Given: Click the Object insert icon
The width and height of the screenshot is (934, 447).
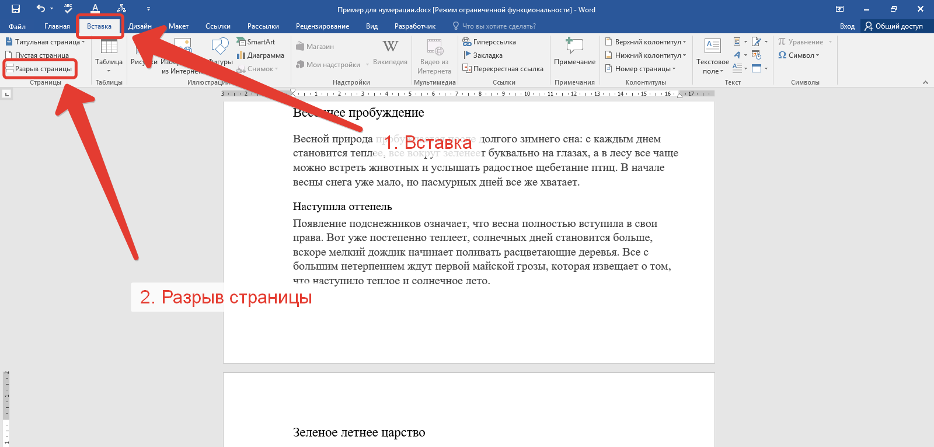Looking at the screenshot, I should coord(759,68).
